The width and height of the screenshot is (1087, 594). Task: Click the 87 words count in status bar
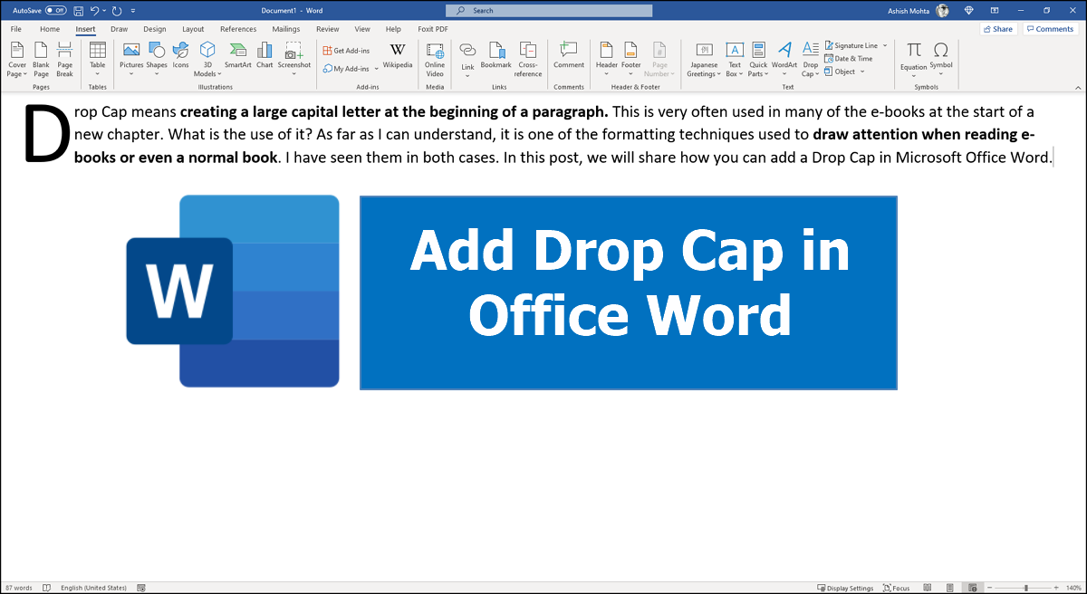coord(17,588)
